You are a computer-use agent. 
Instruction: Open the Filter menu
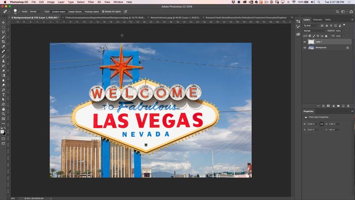91,2
